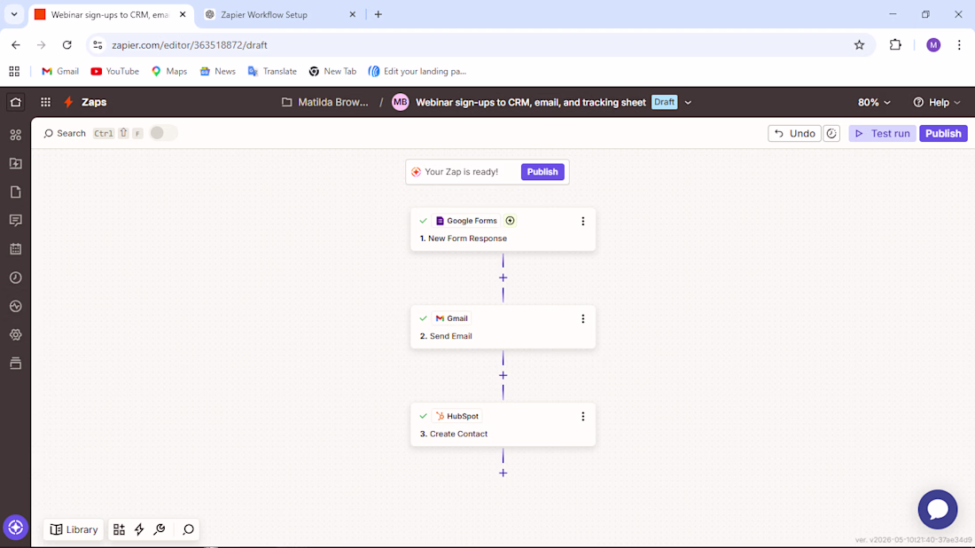Open Google Forms step options menu
Screen dimensions: 975x548
(582, 221)
